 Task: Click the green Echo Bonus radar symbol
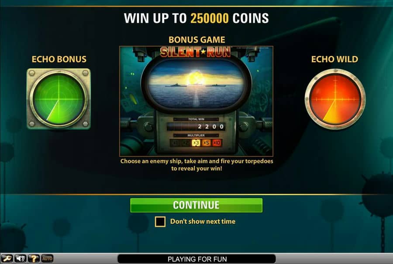click(x=59, y=99)
